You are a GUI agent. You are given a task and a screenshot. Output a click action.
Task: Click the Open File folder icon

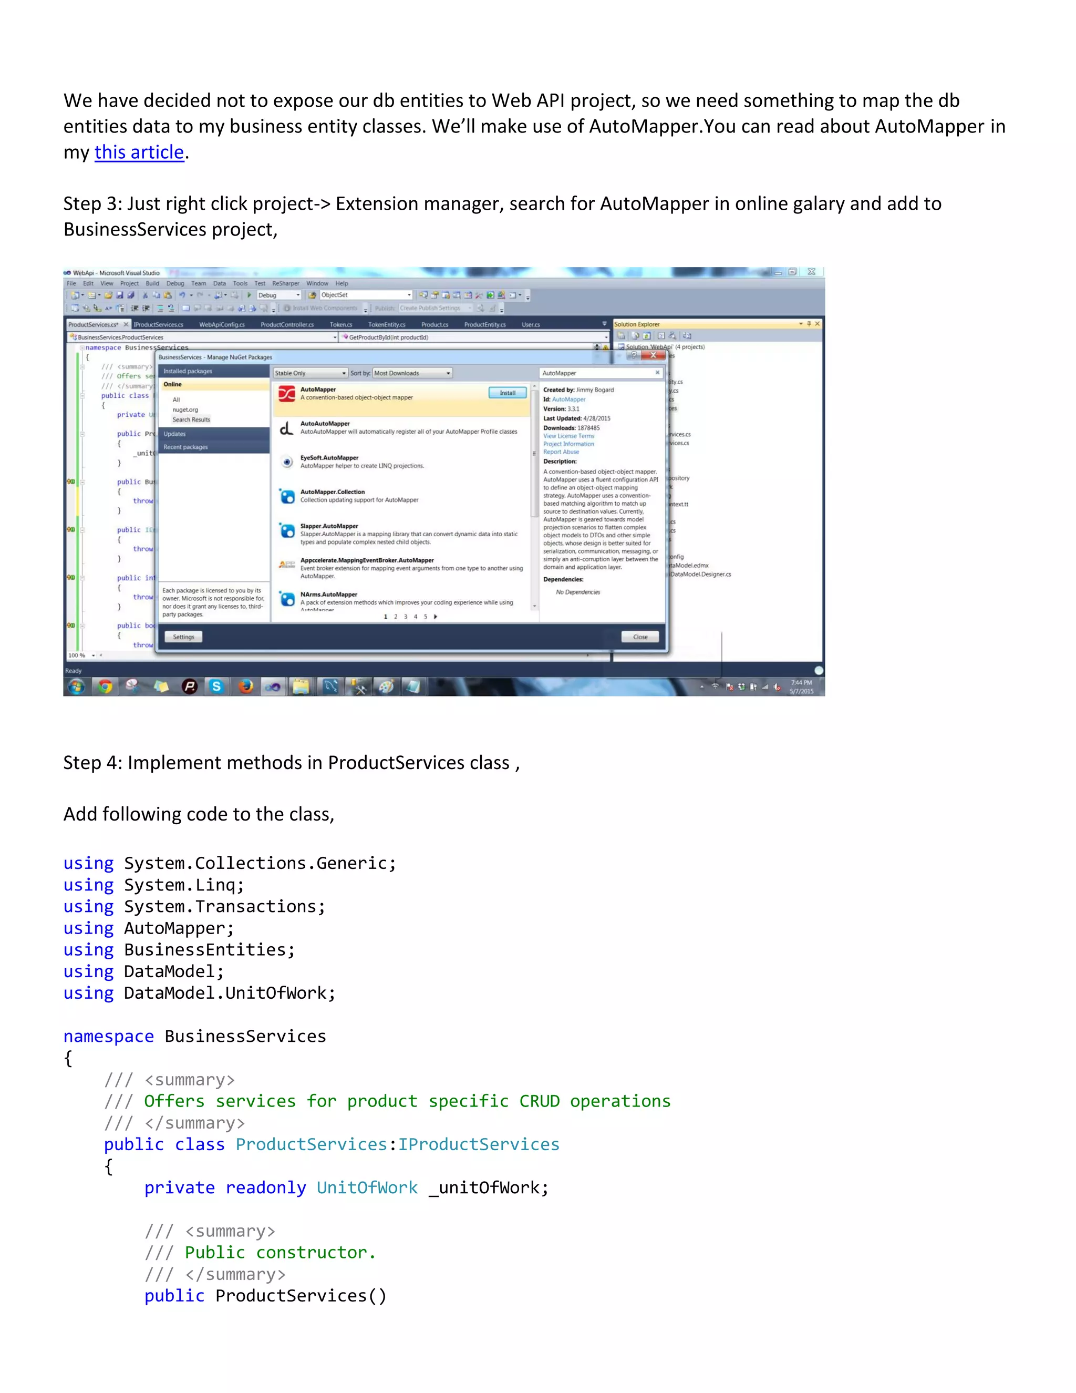click(108, 295)
